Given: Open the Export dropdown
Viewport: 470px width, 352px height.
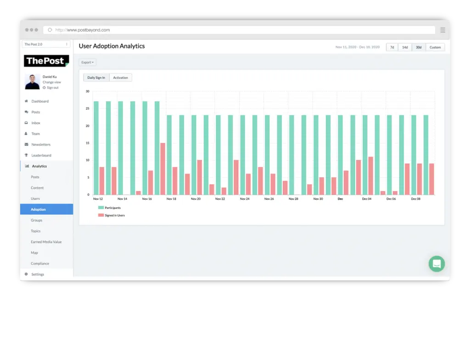Looking at the screenshot, I should [87, 62].
